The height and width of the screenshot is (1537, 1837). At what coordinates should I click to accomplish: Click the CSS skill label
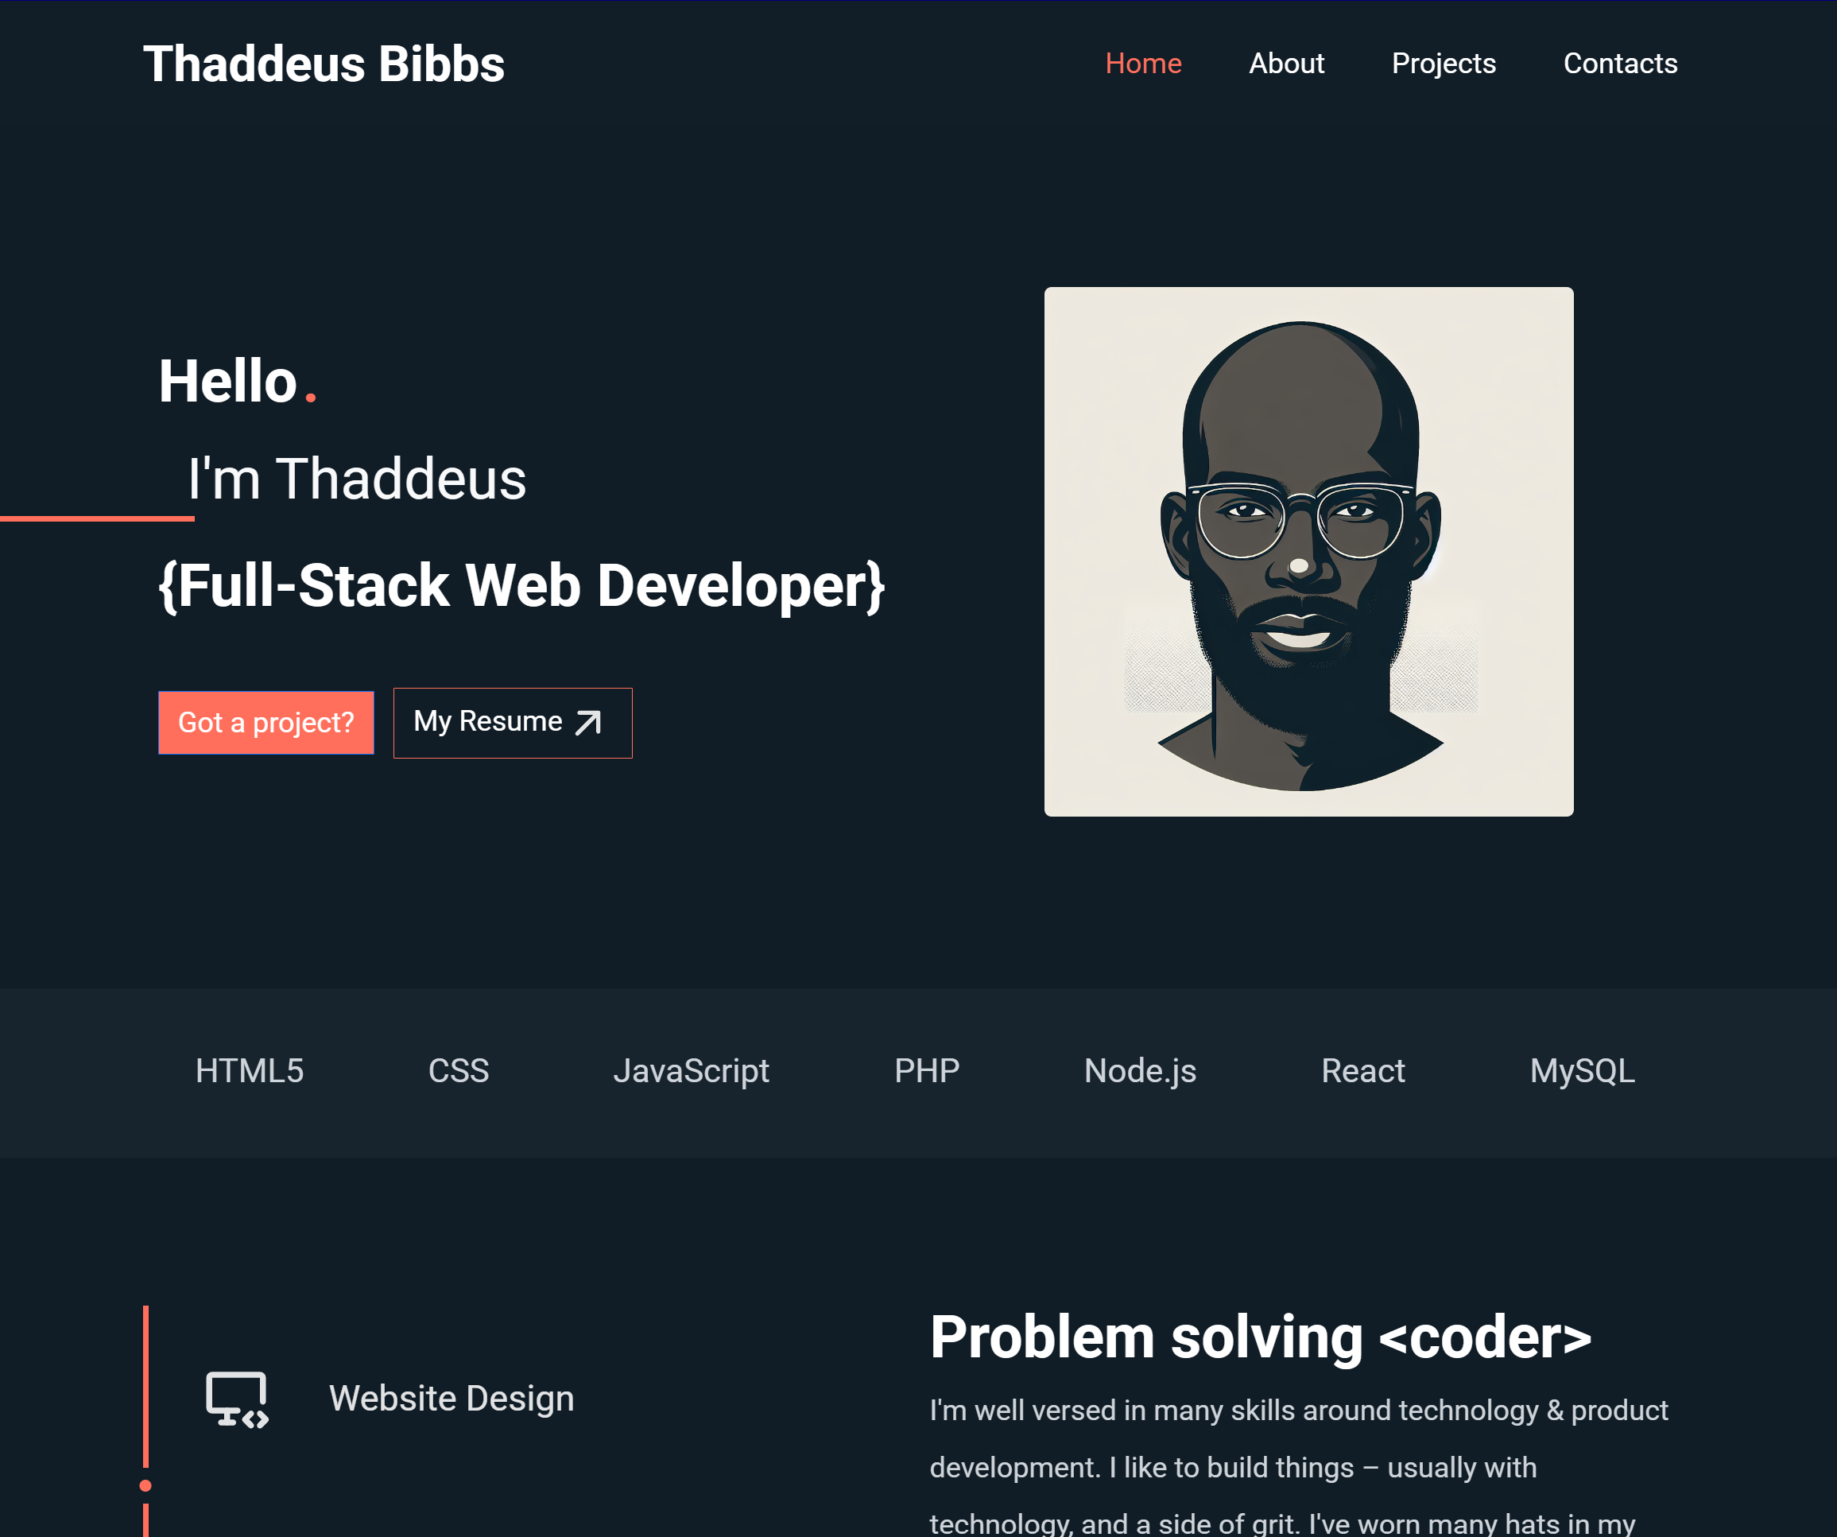tap(459, 1070)
